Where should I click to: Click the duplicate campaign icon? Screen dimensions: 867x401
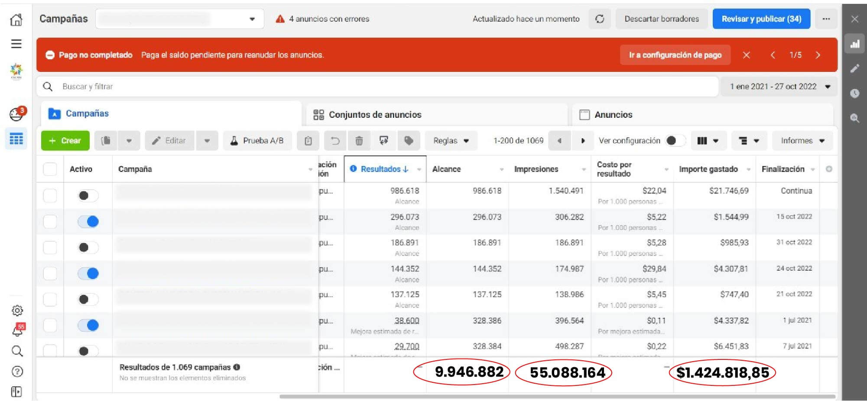tap(106, 141)
